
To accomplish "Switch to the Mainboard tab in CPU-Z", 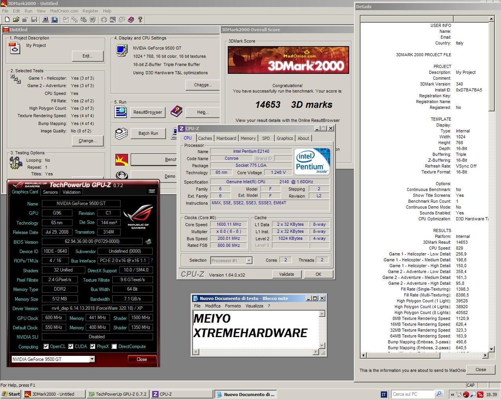I will 226,138.
